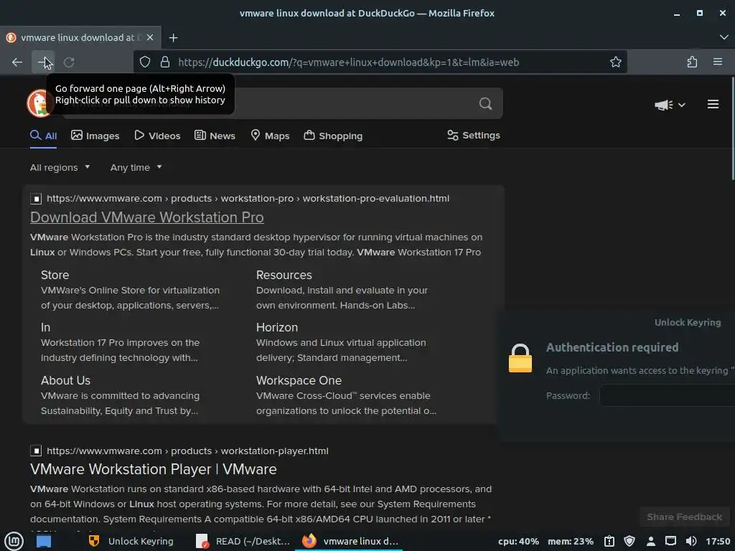
Task: Click the cpu: 40% monitor
Action: point(518,541)
